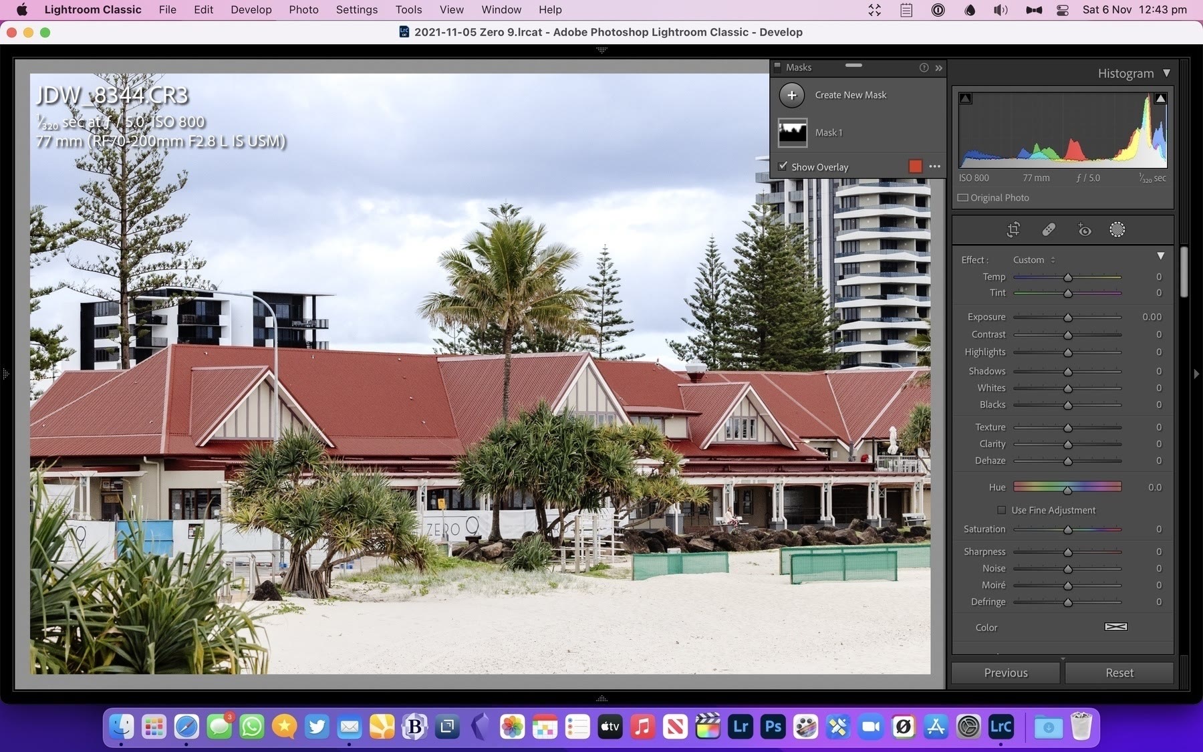Open overlay options three-dot menu
Screen dimensions: 1203x752
pyautogui.click(x=934, y=166)
